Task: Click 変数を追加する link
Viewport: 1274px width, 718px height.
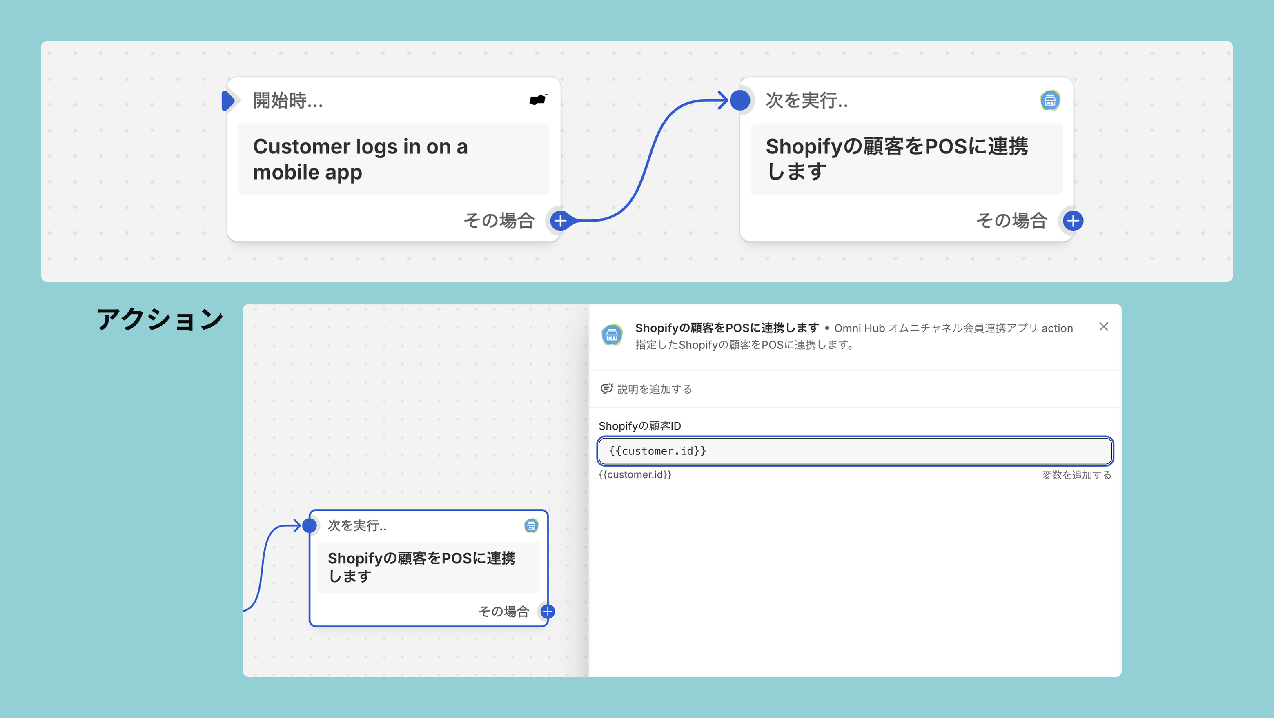Action: tap(1076, 475)
